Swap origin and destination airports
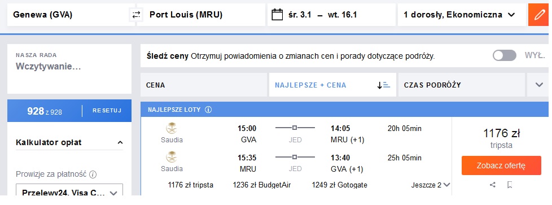Viewport: 552px width, 205px height. click(x=136, y=15)
